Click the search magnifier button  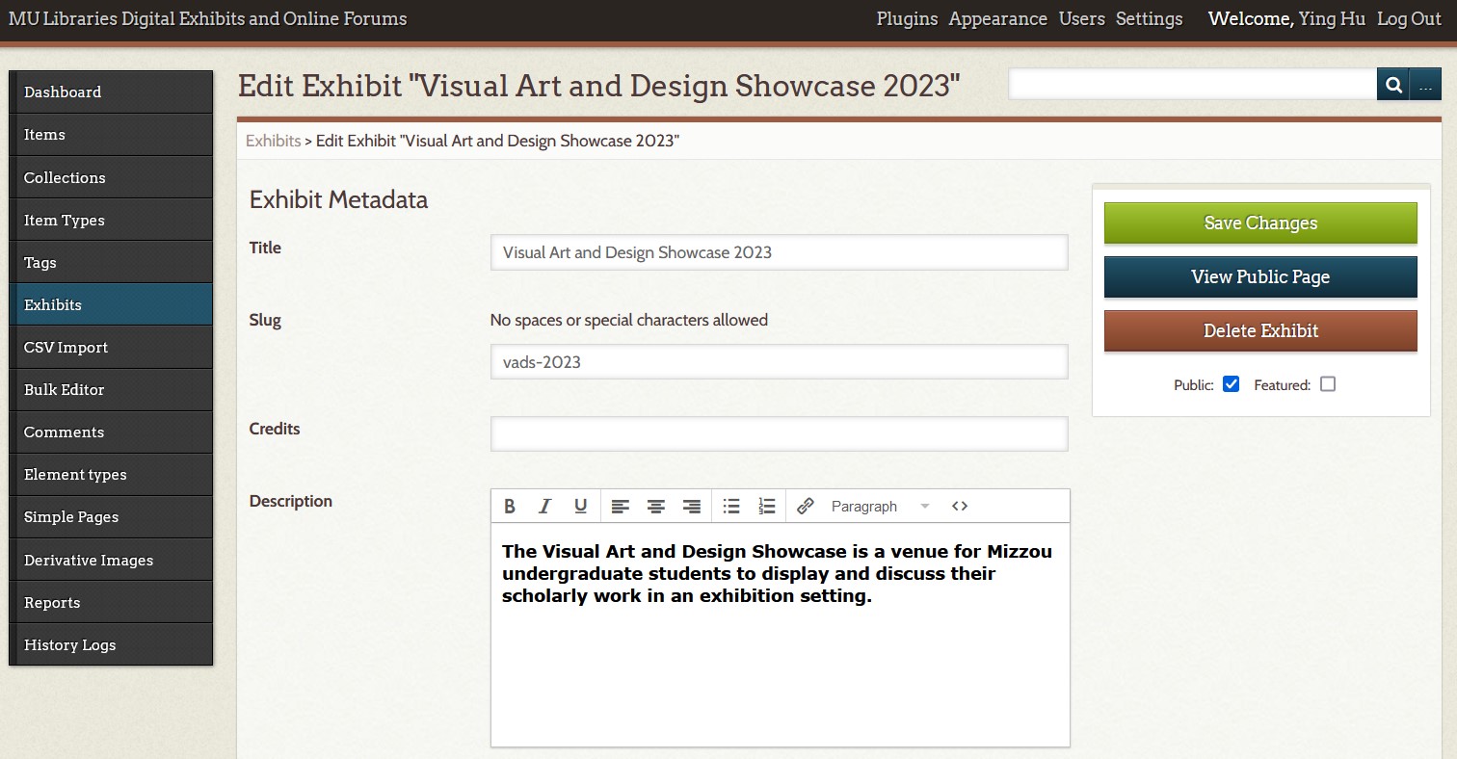(1393, 85)
